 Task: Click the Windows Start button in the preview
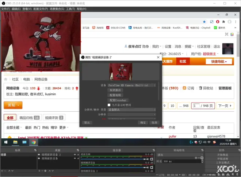[6, 142]
